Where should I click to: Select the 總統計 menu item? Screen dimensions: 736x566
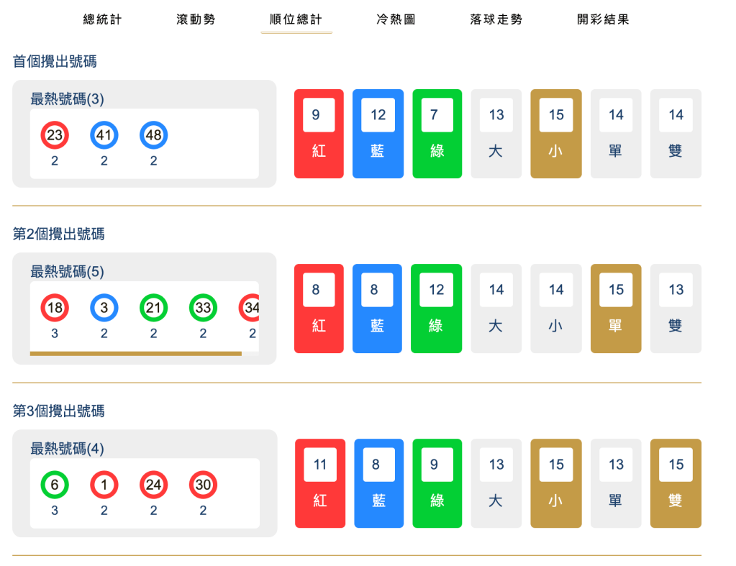(x=101, y=20)
